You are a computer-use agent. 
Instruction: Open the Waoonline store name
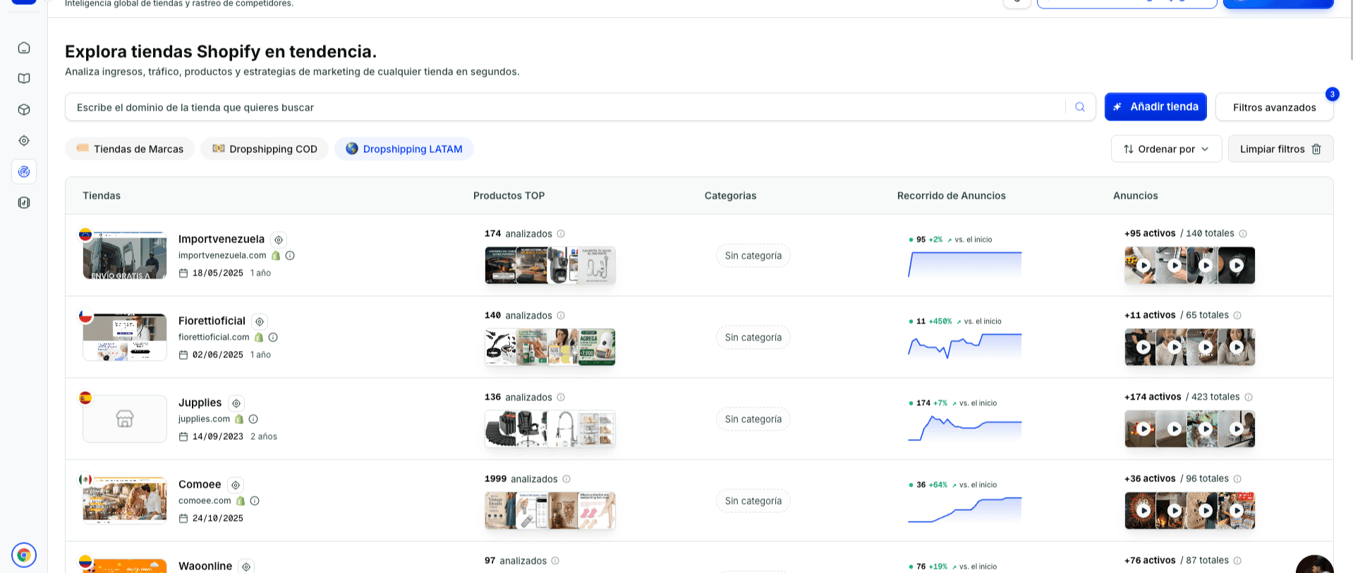[205, 566]
